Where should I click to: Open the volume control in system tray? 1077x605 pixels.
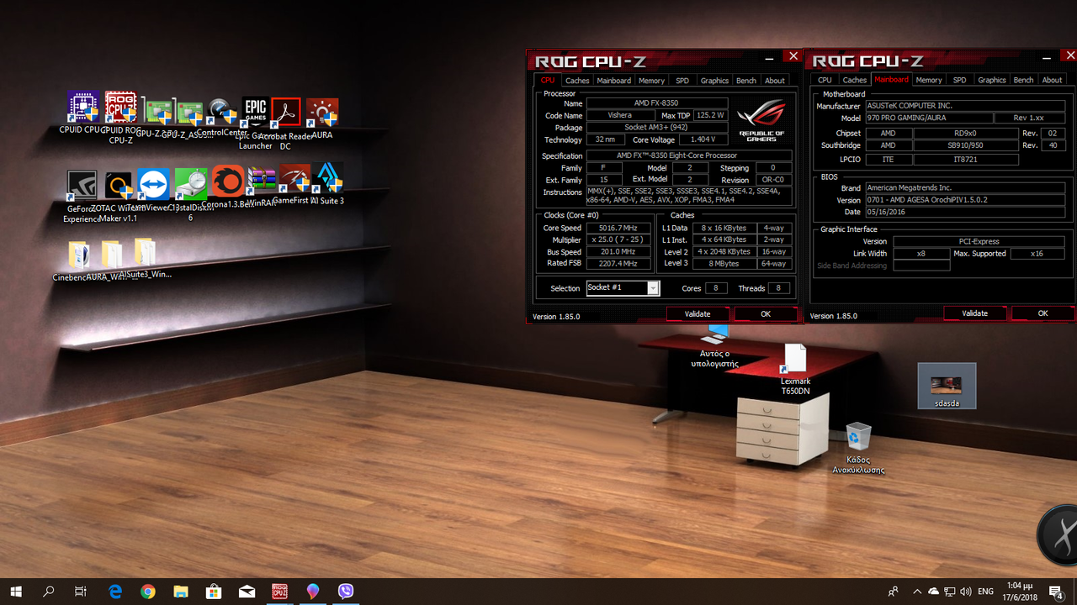pyautogui.click(x=964, y=592)
